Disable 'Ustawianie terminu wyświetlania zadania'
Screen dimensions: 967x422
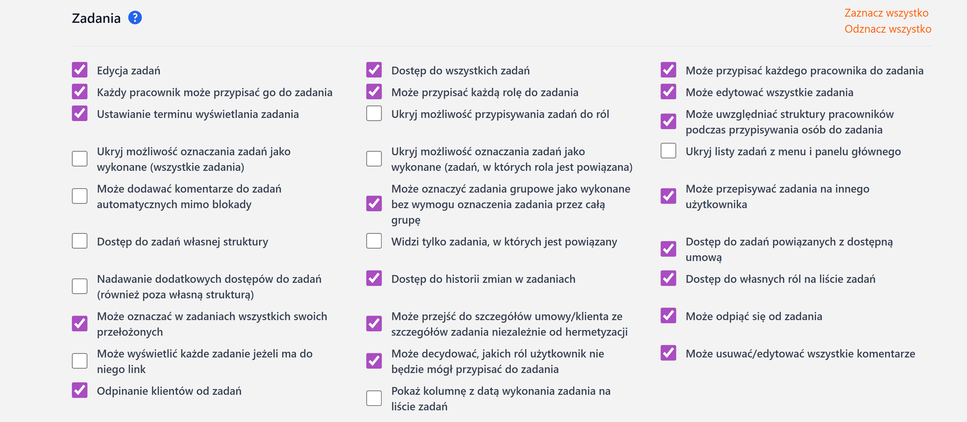pyautogui.click(x=80, y=114)
